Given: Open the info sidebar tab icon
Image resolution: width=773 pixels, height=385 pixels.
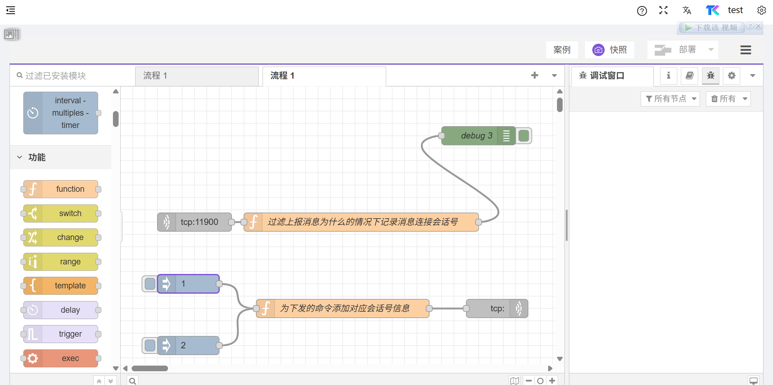Looking at the screenshot, I should (x=668, y=75).
